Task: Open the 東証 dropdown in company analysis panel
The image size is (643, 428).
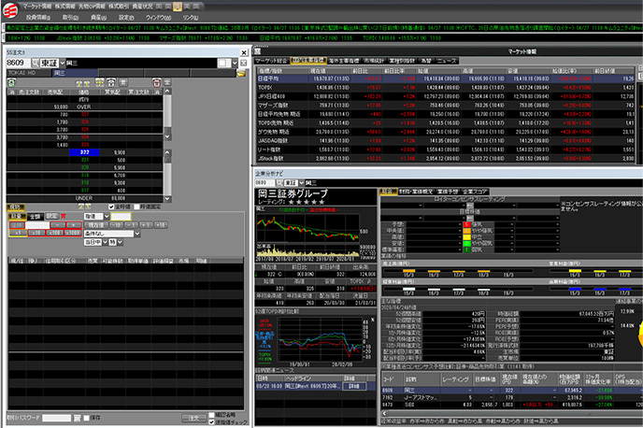Action: (x=301, y=182)
